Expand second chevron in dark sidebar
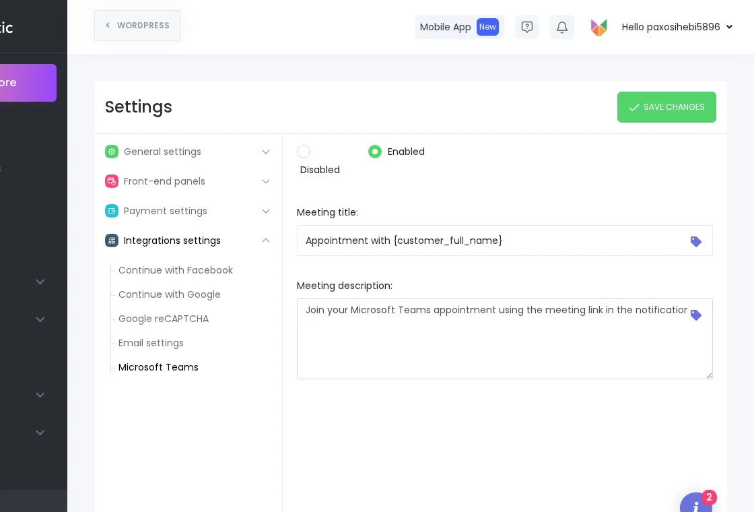This screenshot has width=754, height=512. (x=40, y=319)
